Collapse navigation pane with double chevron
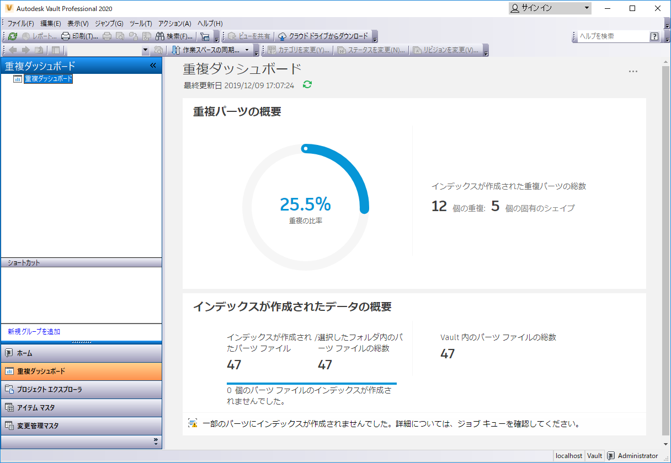 (153, 66)
